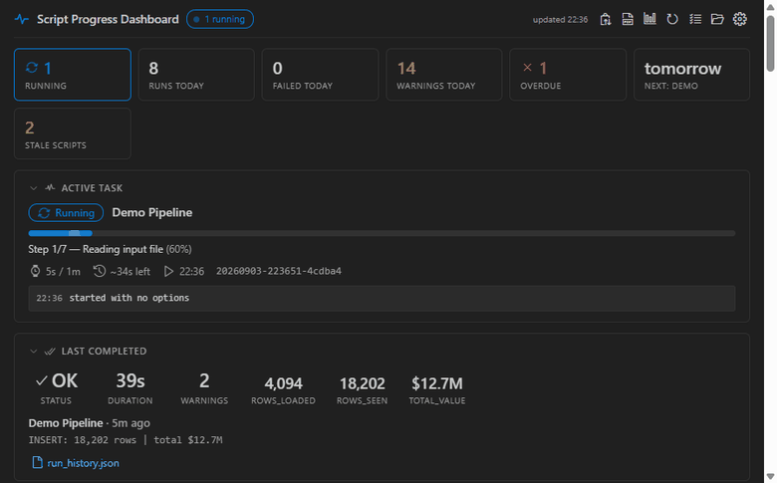The width and height of the screenshot is (777, 483).
Task: Click the vertical scrollbar thumb
Action: (770, 44)
